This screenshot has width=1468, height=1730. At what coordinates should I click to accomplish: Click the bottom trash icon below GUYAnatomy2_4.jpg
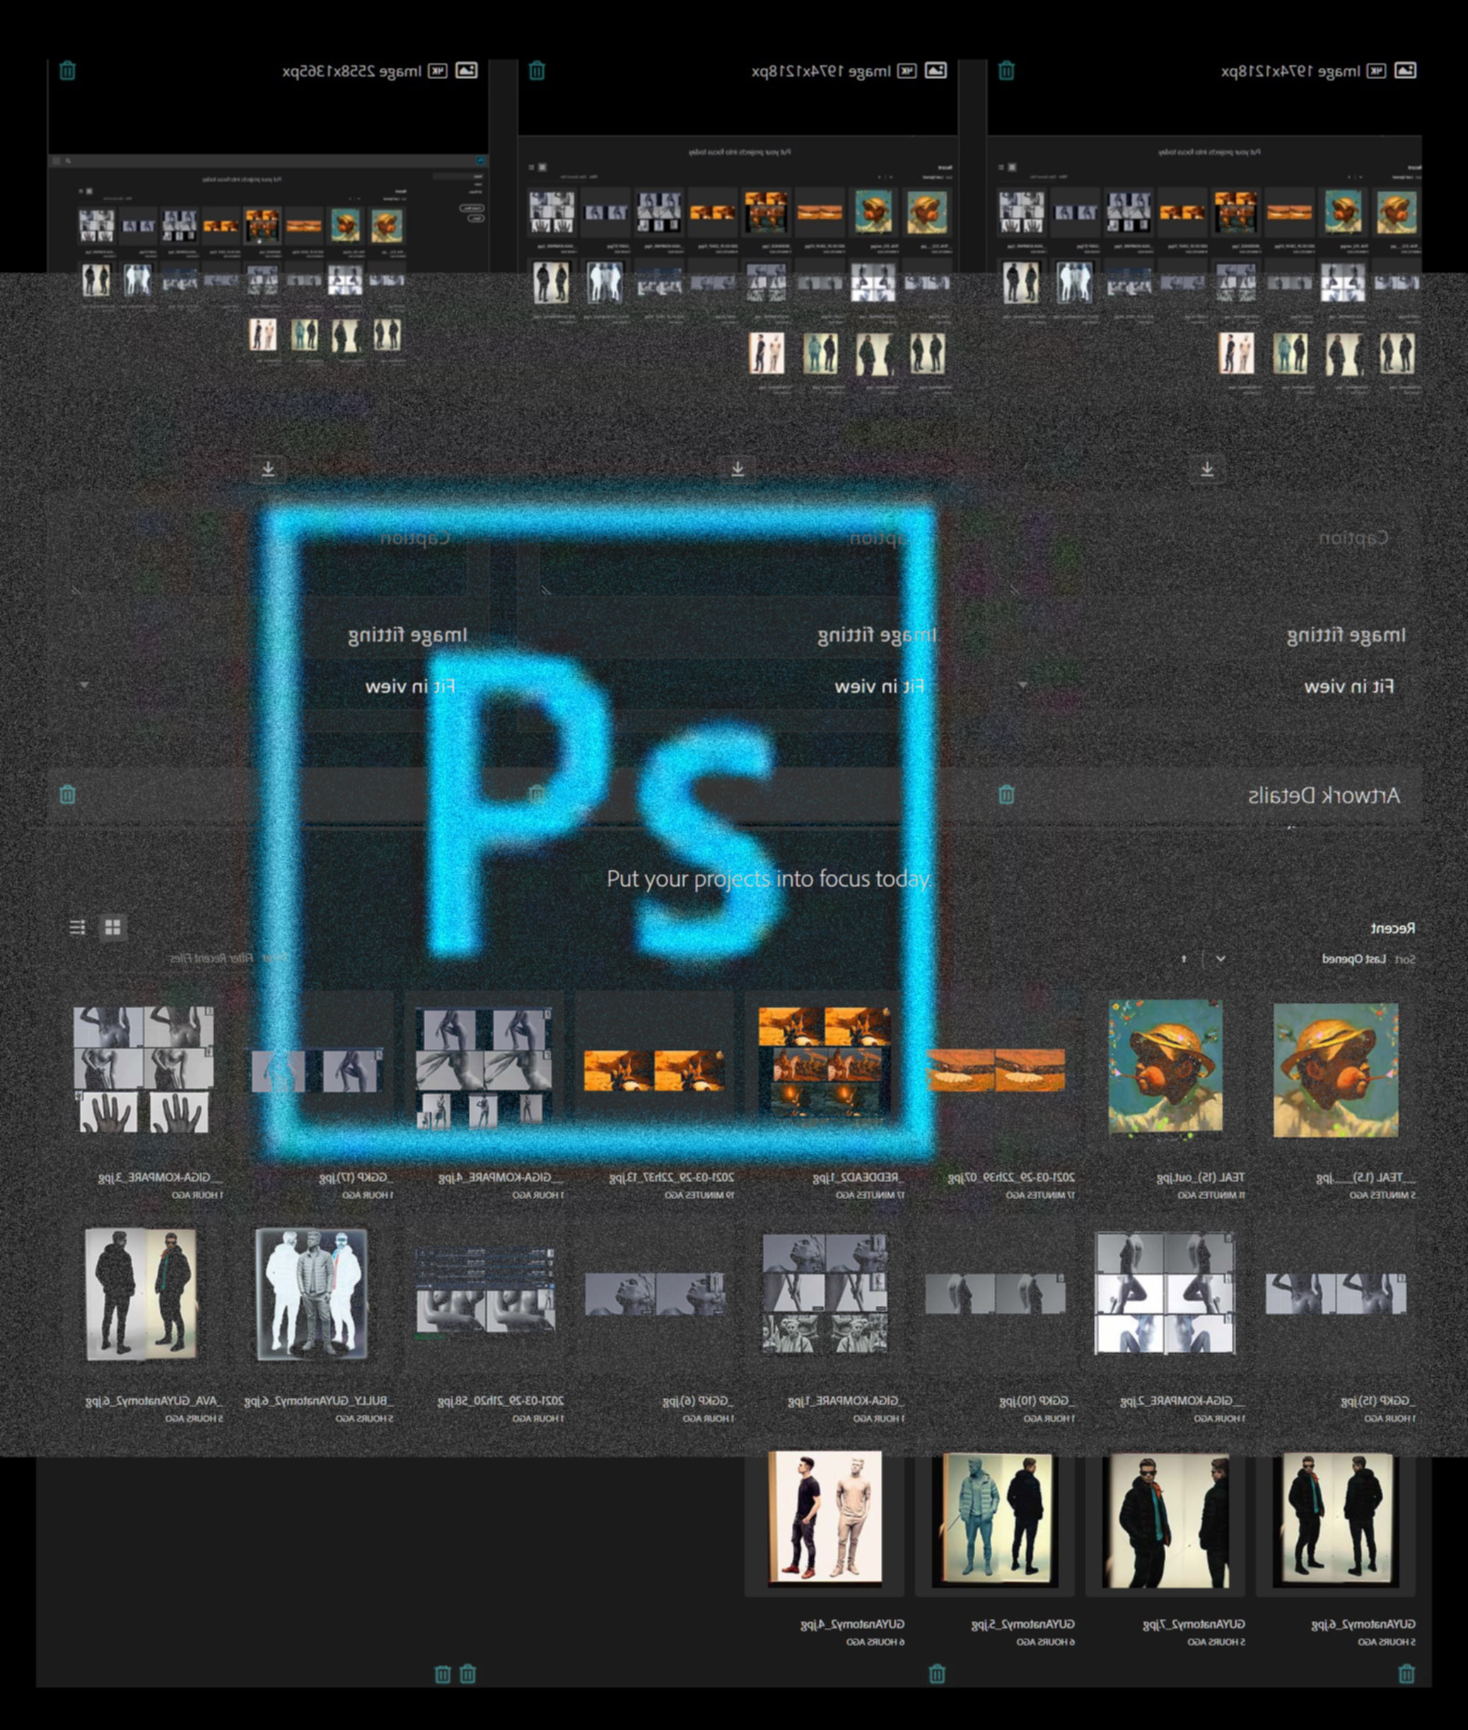(x=937, y=1673)
